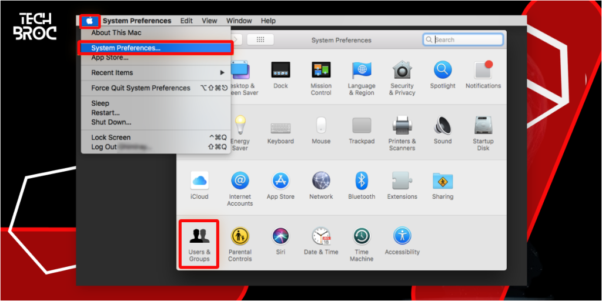Click the Apple menu logo
Viewport: 602px width, 301px height.
90,21
